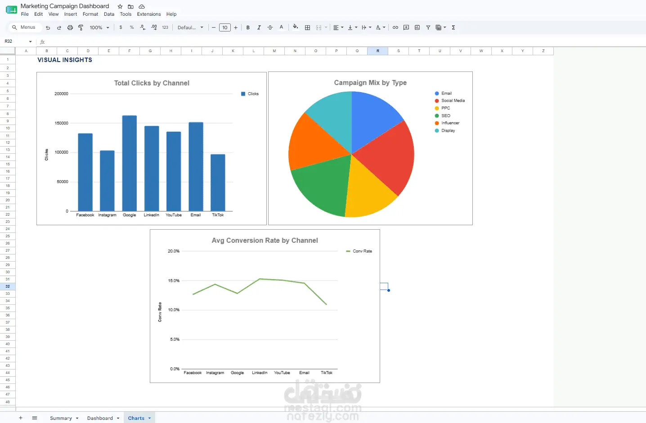
Task: Open the font family dropdown
Action: tap(190, 28)
